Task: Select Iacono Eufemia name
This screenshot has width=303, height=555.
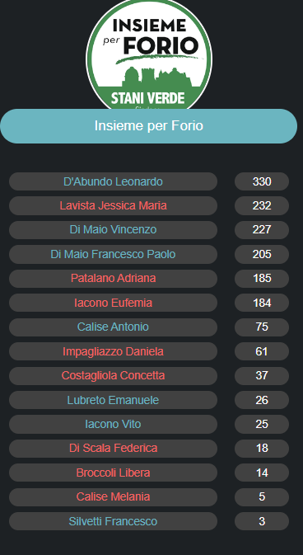Action: [x=113, y=303]
